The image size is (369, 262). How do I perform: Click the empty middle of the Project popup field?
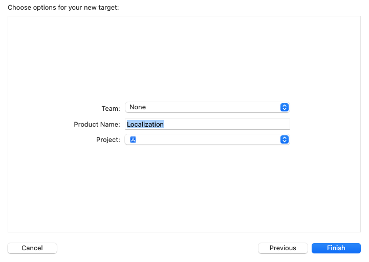tap(205, 140)
